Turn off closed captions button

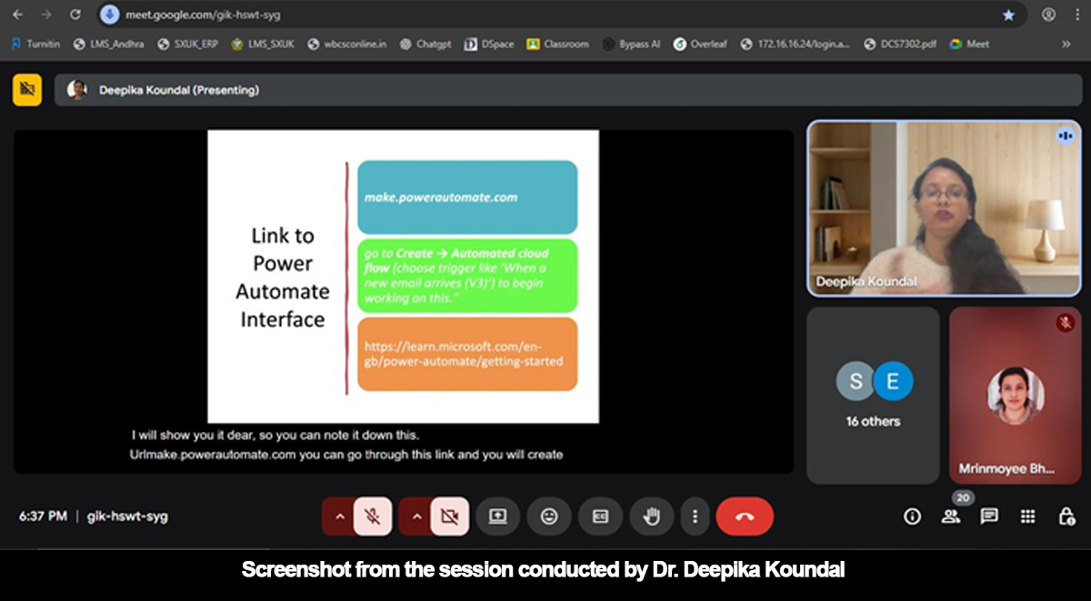[600, 516]
